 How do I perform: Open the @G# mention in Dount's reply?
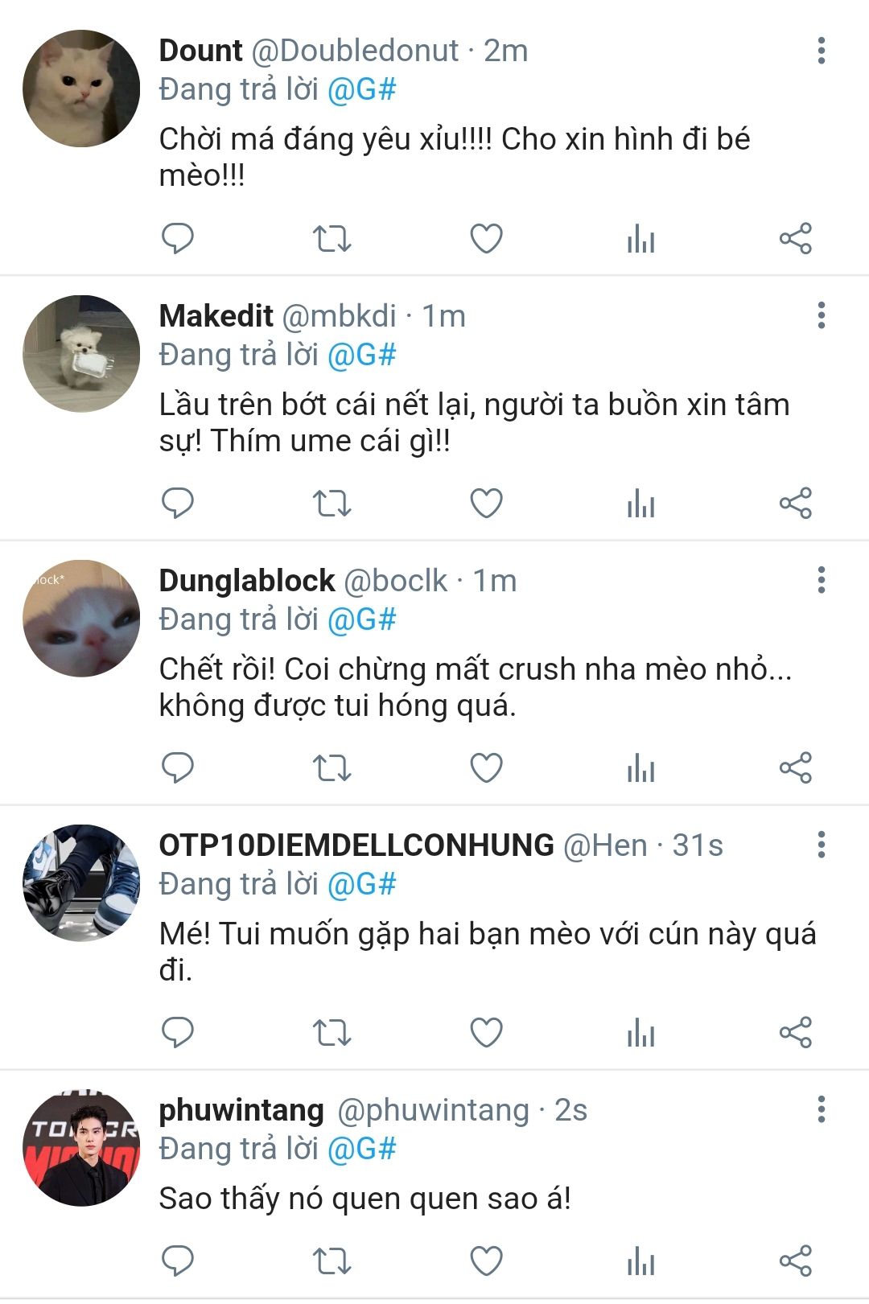point(362,89)
